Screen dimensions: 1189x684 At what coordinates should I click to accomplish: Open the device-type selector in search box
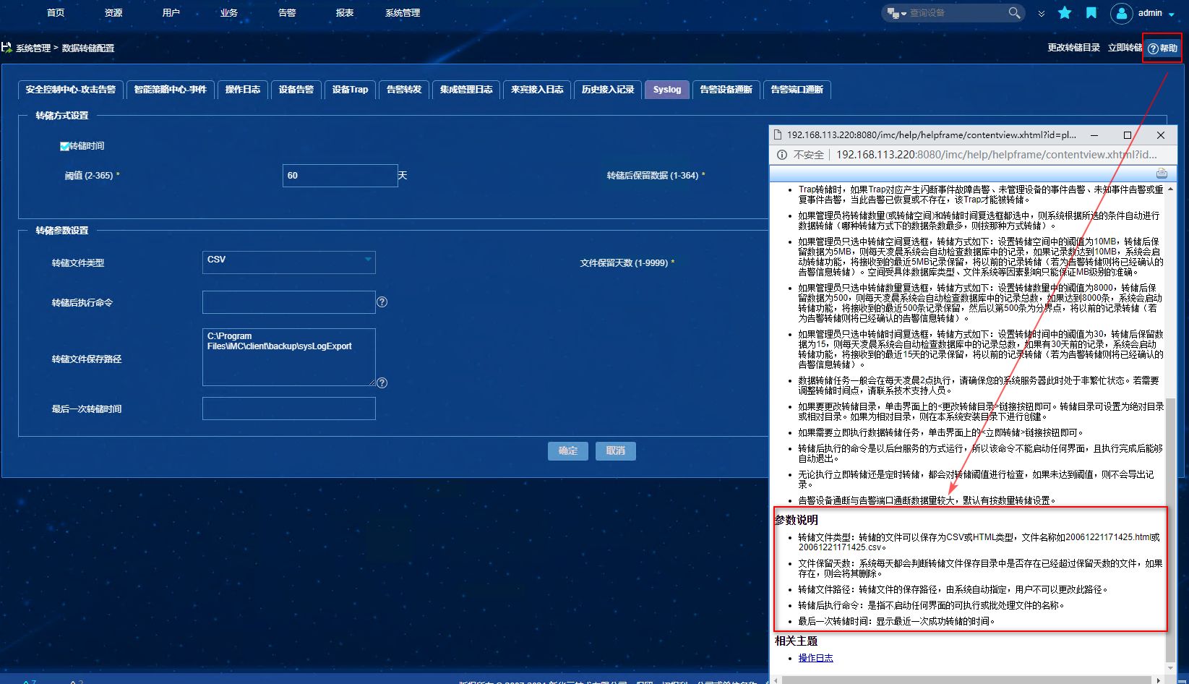pyautogui.click(x=896, y=13)
